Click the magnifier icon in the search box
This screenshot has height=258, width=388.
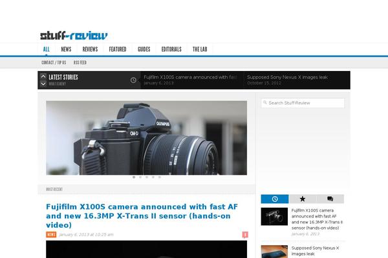[265, 103]
